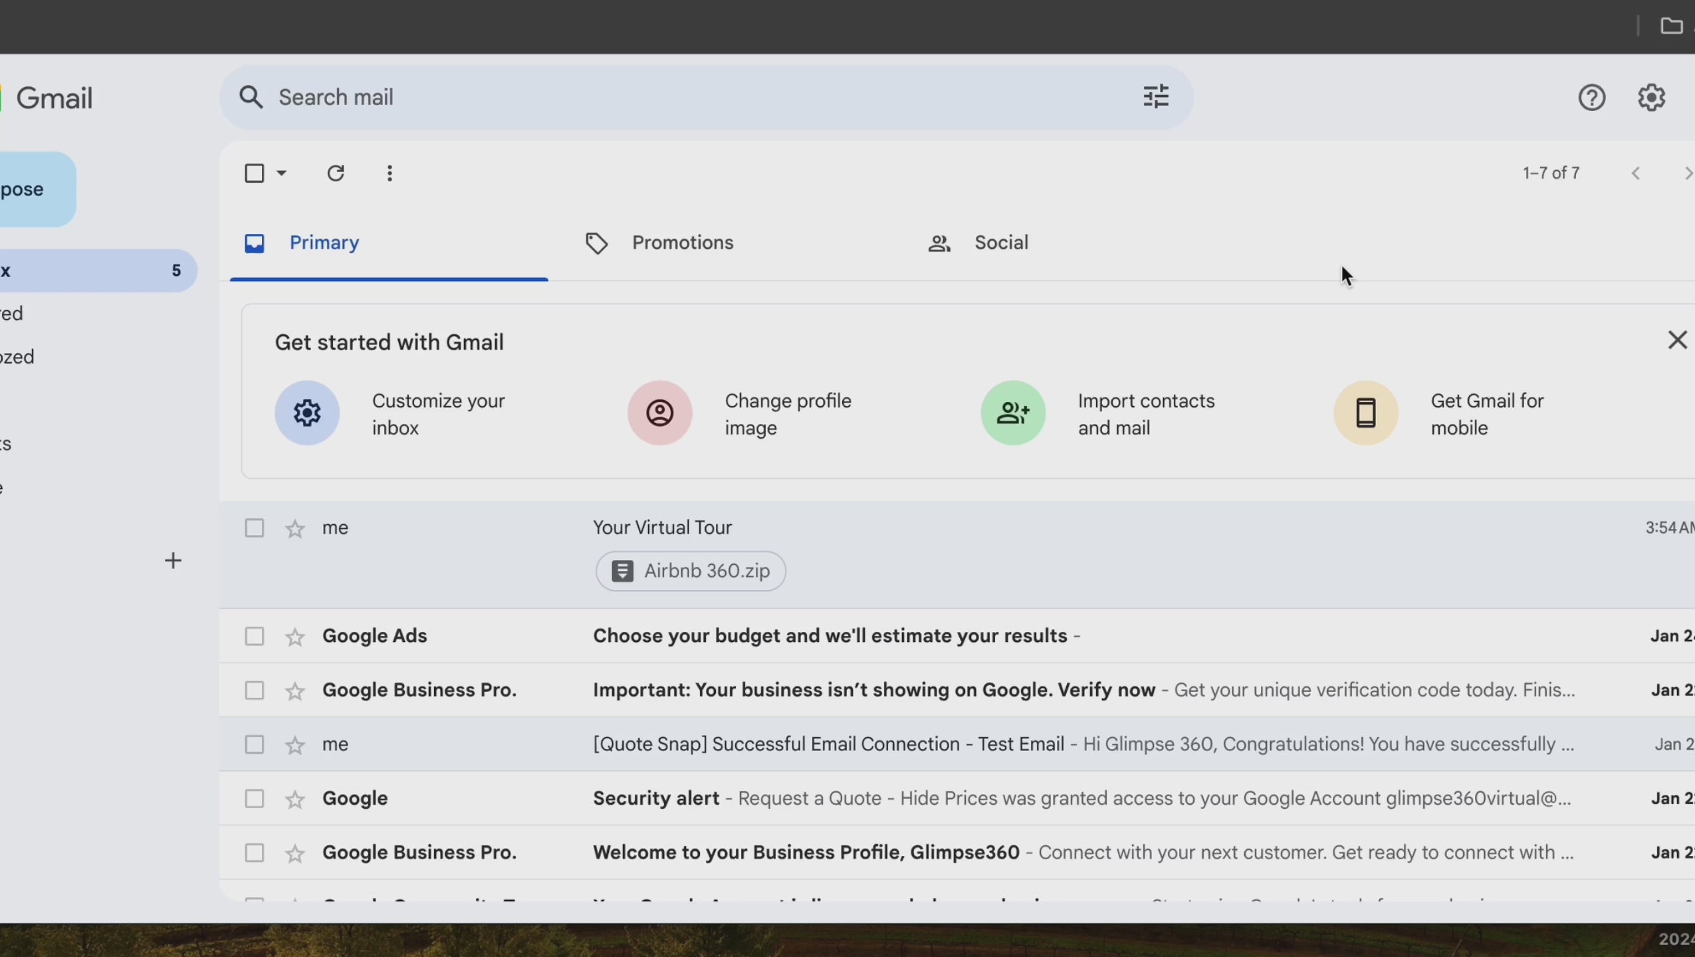Click the Customize your inbox gear icon

307,413
